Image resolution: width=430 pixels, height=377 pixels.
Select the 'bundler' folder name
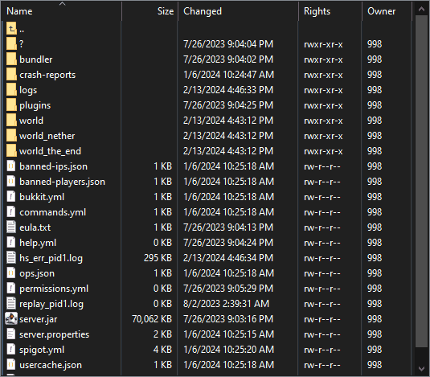click(x=35, y=59)
